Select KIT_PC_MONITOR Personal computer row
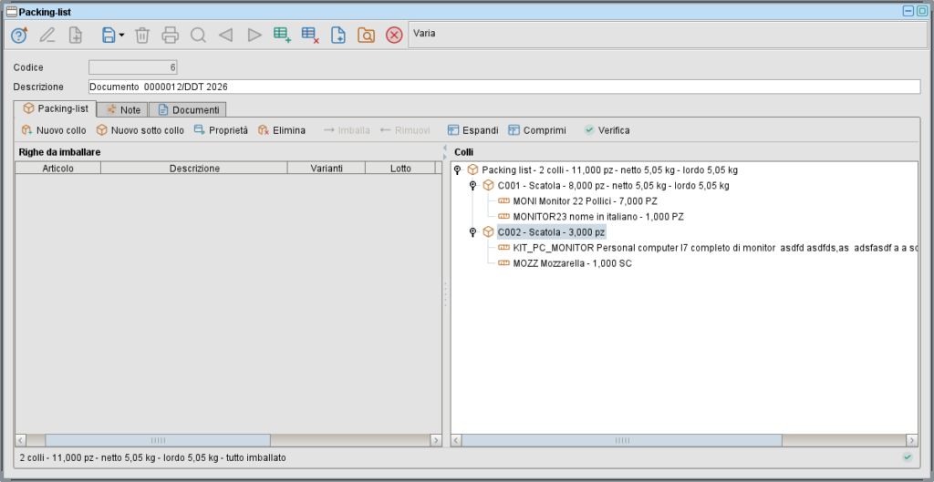 (x=714, y=248)
